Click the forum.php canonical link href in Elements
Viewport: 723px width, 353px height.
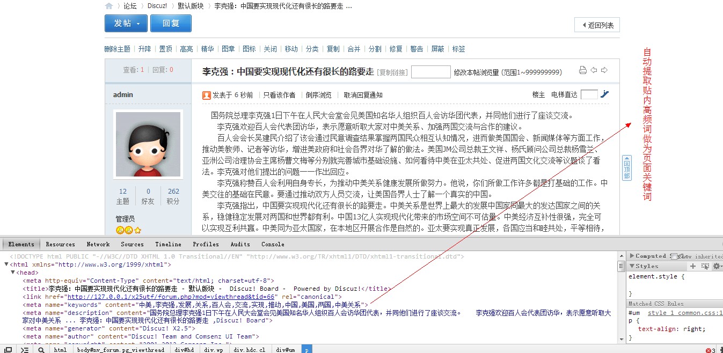(170, 297)
